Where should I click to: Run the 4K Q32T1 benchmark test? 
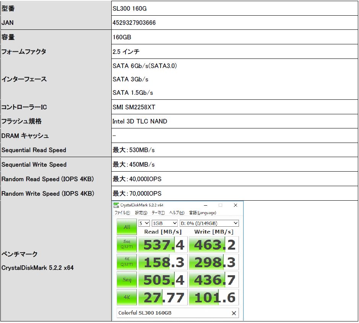127,262
